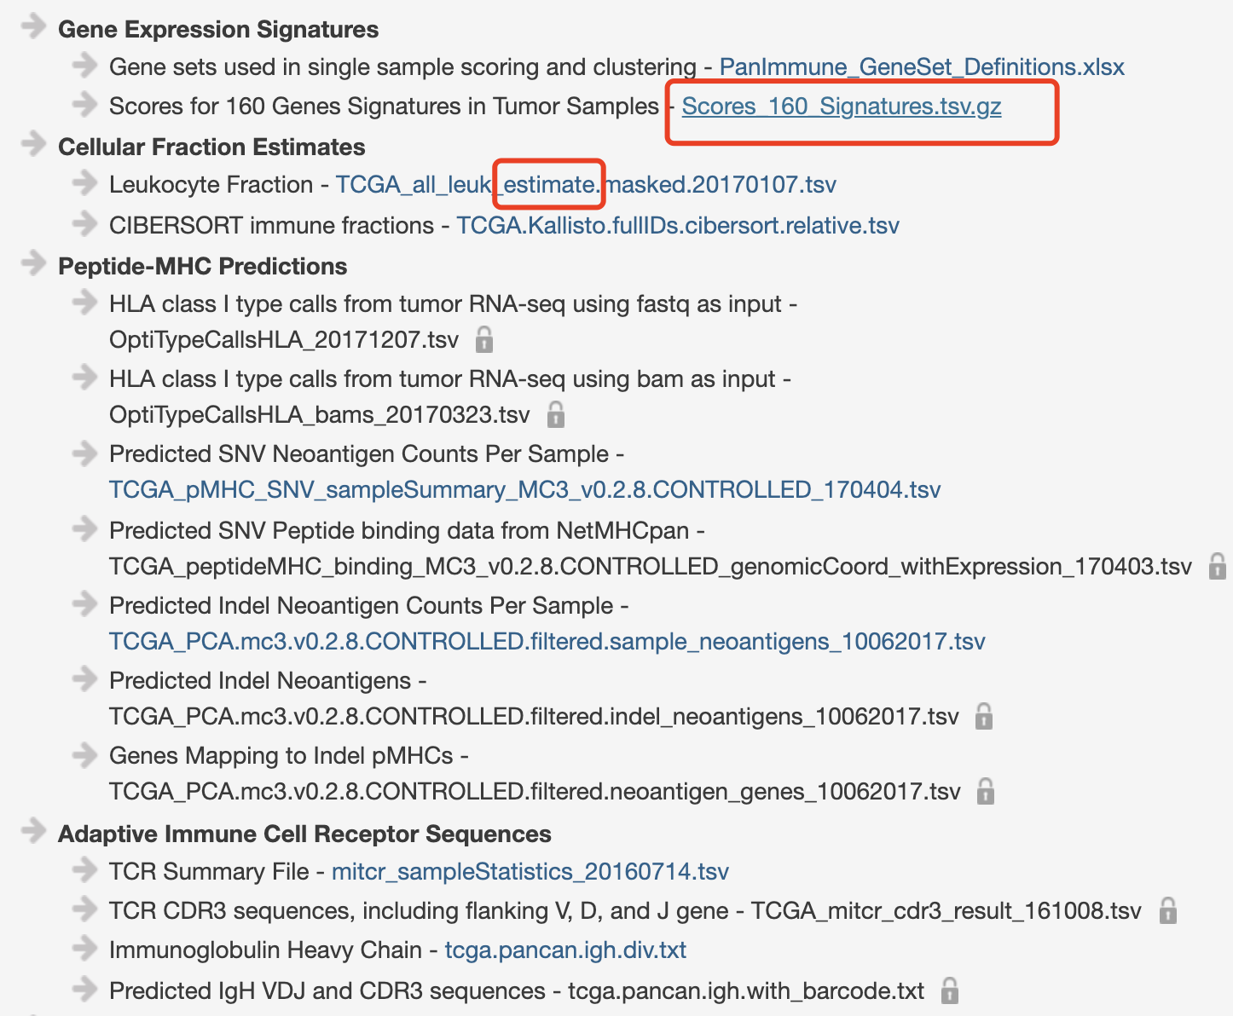1233x1016 pixels.
Task: Click lock icon beside filtered.indel_neoantigens_10062017.tsv
Action: coord(984,716)
